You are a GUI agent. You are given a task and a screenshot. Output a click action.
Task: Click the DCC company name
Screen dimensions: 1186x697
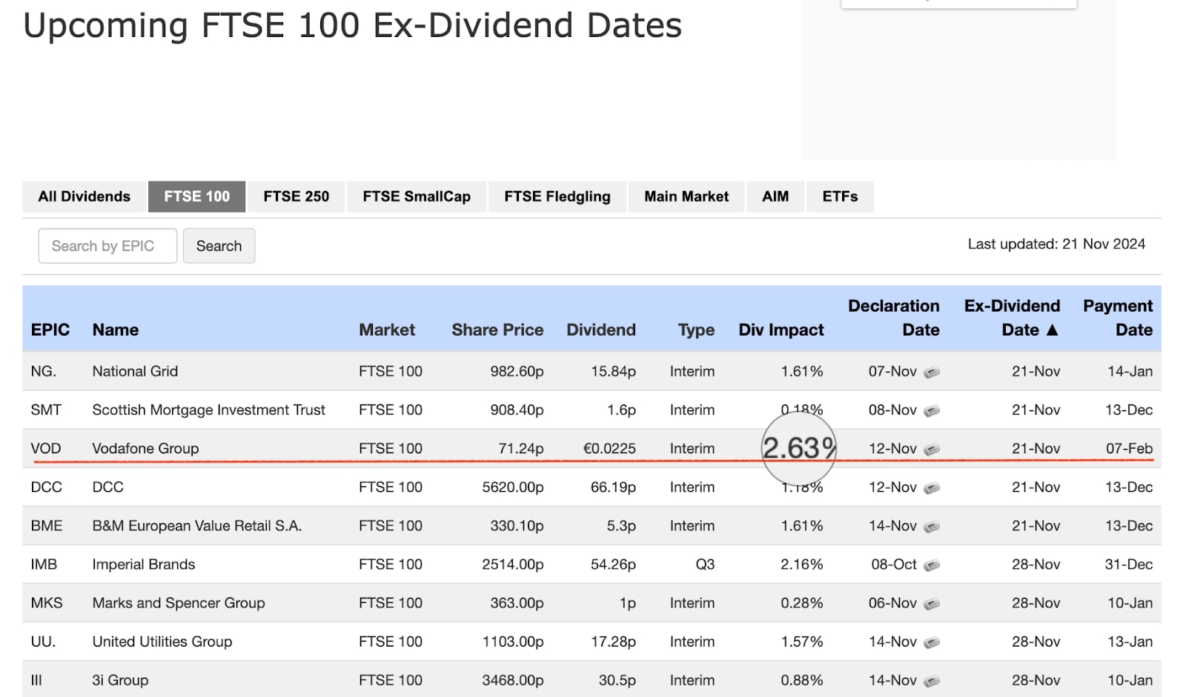(x=107, y=487)
